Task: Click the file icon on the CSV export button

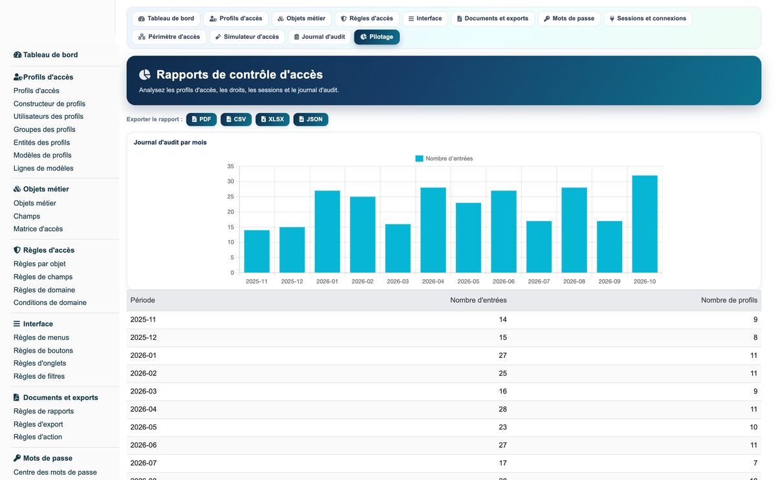Action: pos(228,120)
